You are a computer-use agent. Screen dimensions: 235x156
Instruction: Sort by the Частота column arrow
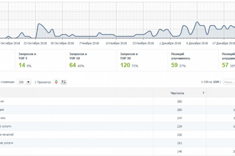point(203,93)
